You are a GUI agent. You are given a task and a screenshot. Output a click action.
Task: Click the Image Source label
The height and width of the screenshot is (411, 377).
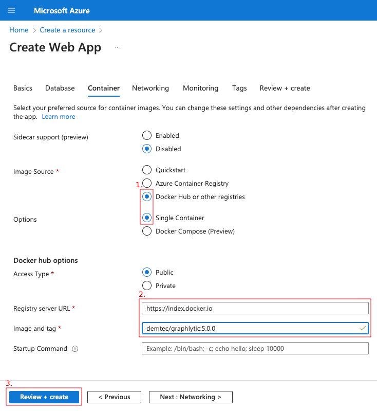coord(33,171)
